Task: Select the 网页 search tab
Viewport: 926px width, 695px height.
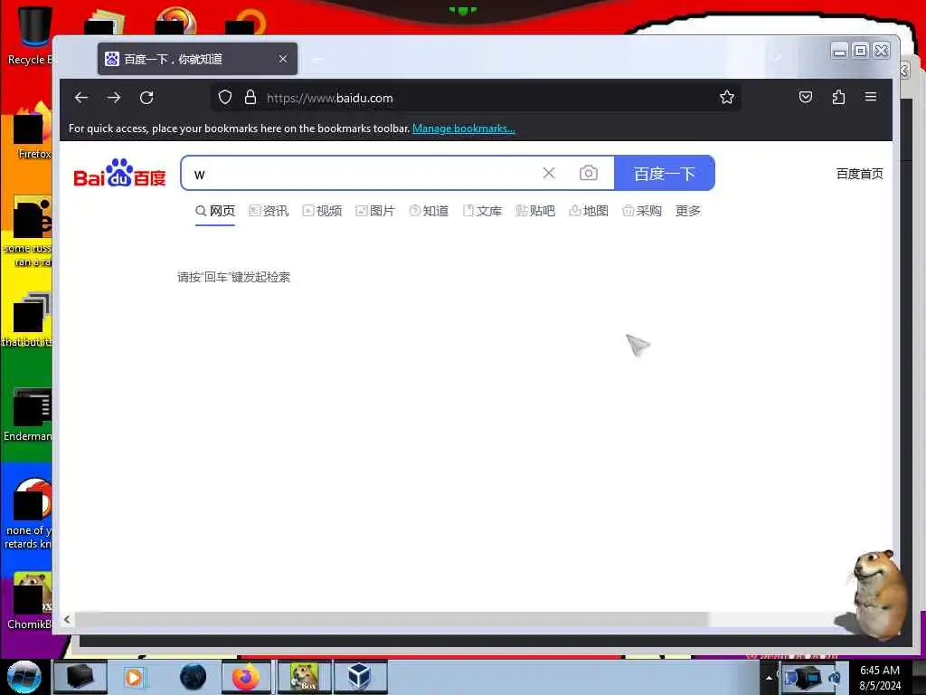Action: [x=215, y=211]
